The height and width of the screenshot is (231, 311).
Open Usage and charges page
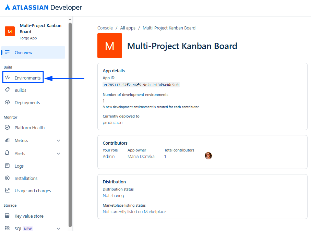coord(33,191)
